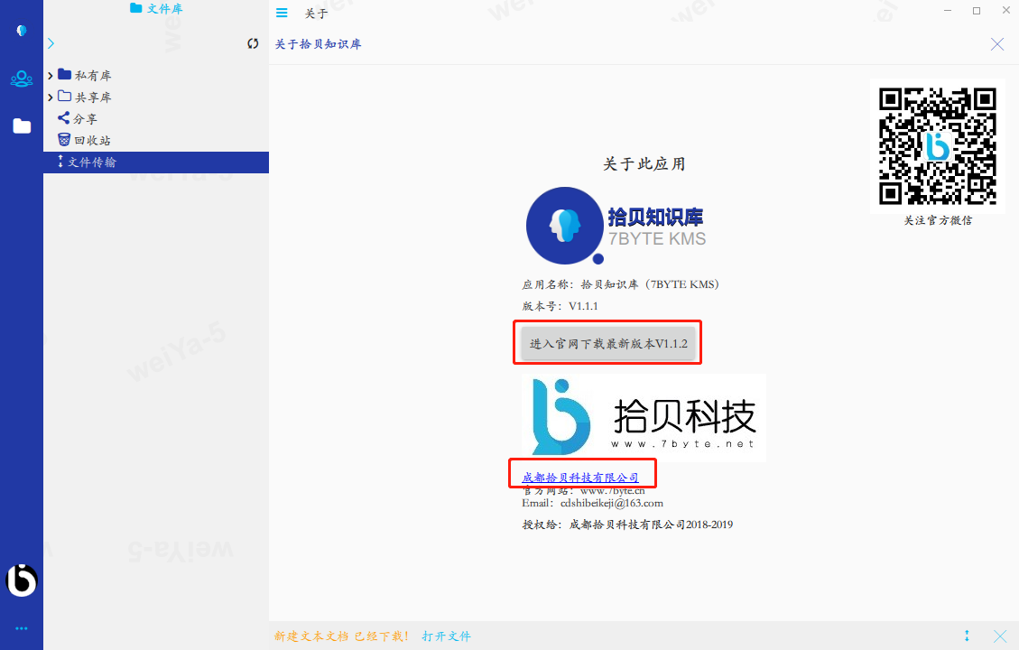Viewport: 1019px width, 650px height.
Task: Minimize the application window
Action: tap(948, 11)
